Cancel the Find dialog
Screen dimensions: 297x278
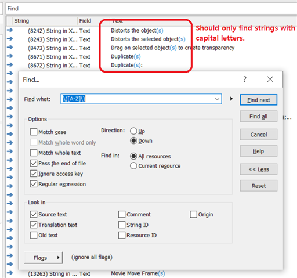tap(259, 135)
